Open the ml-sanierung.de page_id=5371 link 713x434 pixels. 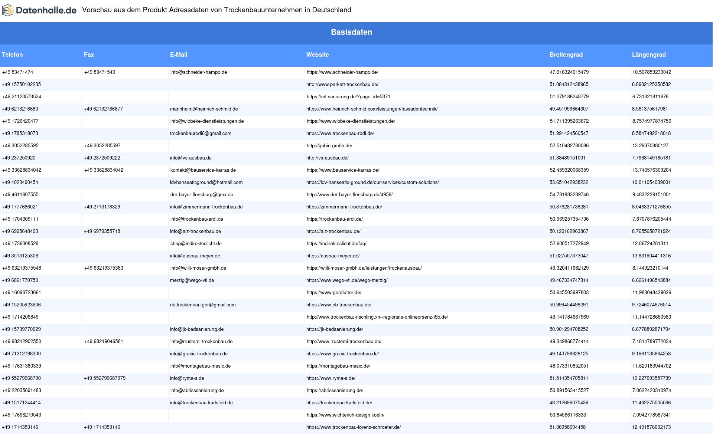click(x=348, y=97)
